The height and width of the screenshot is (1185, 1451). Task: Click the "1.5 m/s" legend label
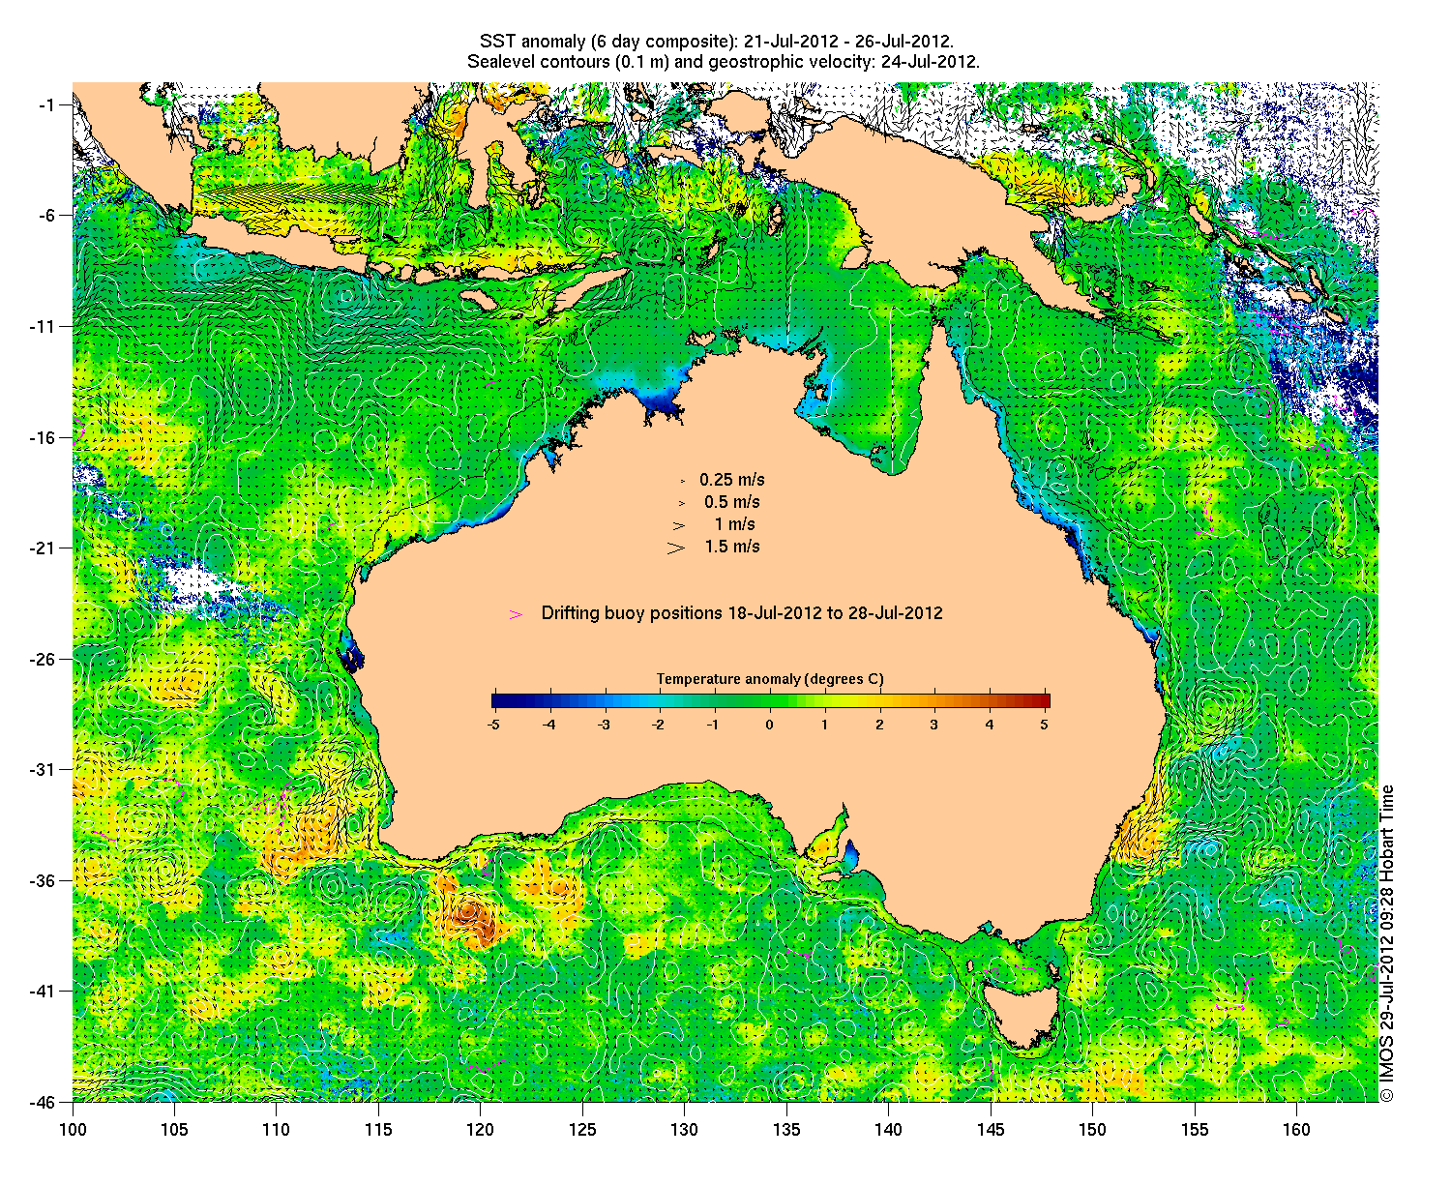(732, 547)
